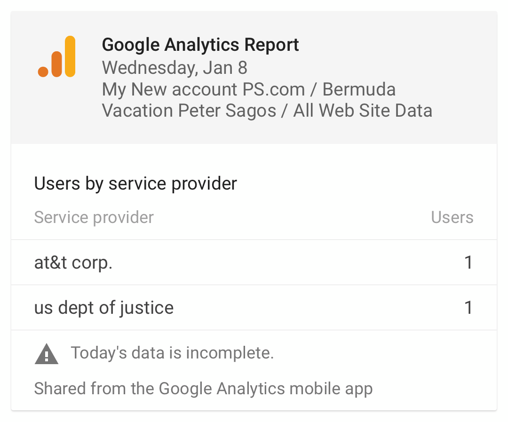This screenshot has height=422, width=508.
Task: Click the user count for at&t corp.
Action: [468, 263]
